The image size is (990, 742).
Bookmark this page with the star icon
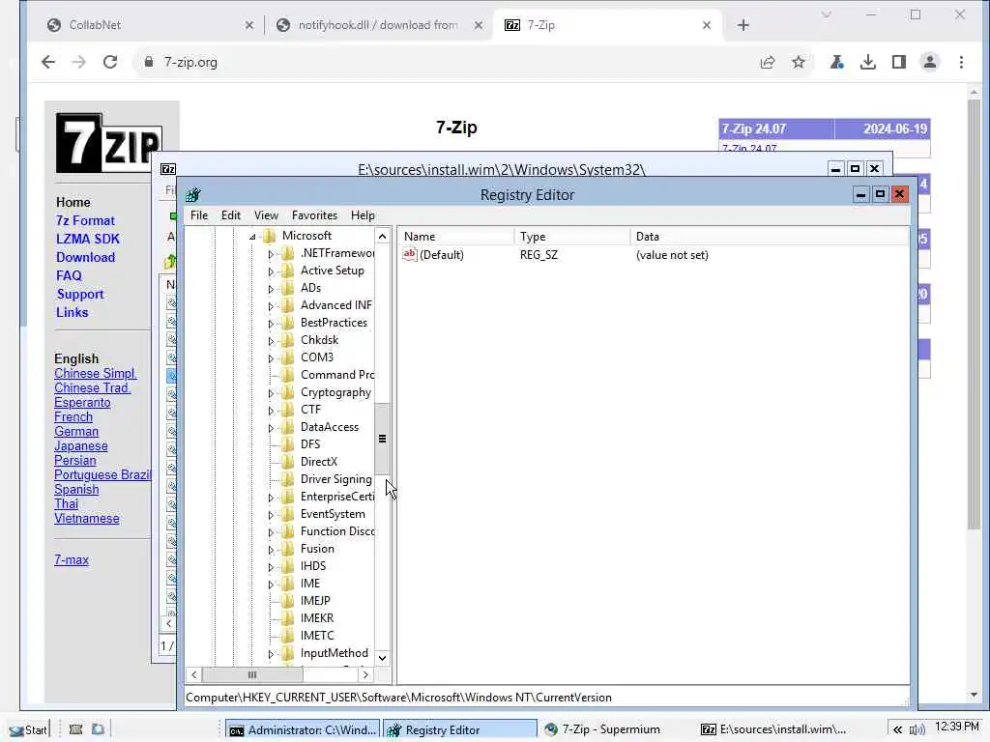click(x=799, y=62)
